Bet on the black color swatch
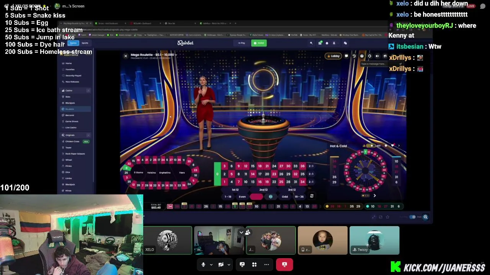Image resolution: width=490 pixels, height=275 pixels. click(270, 197)
